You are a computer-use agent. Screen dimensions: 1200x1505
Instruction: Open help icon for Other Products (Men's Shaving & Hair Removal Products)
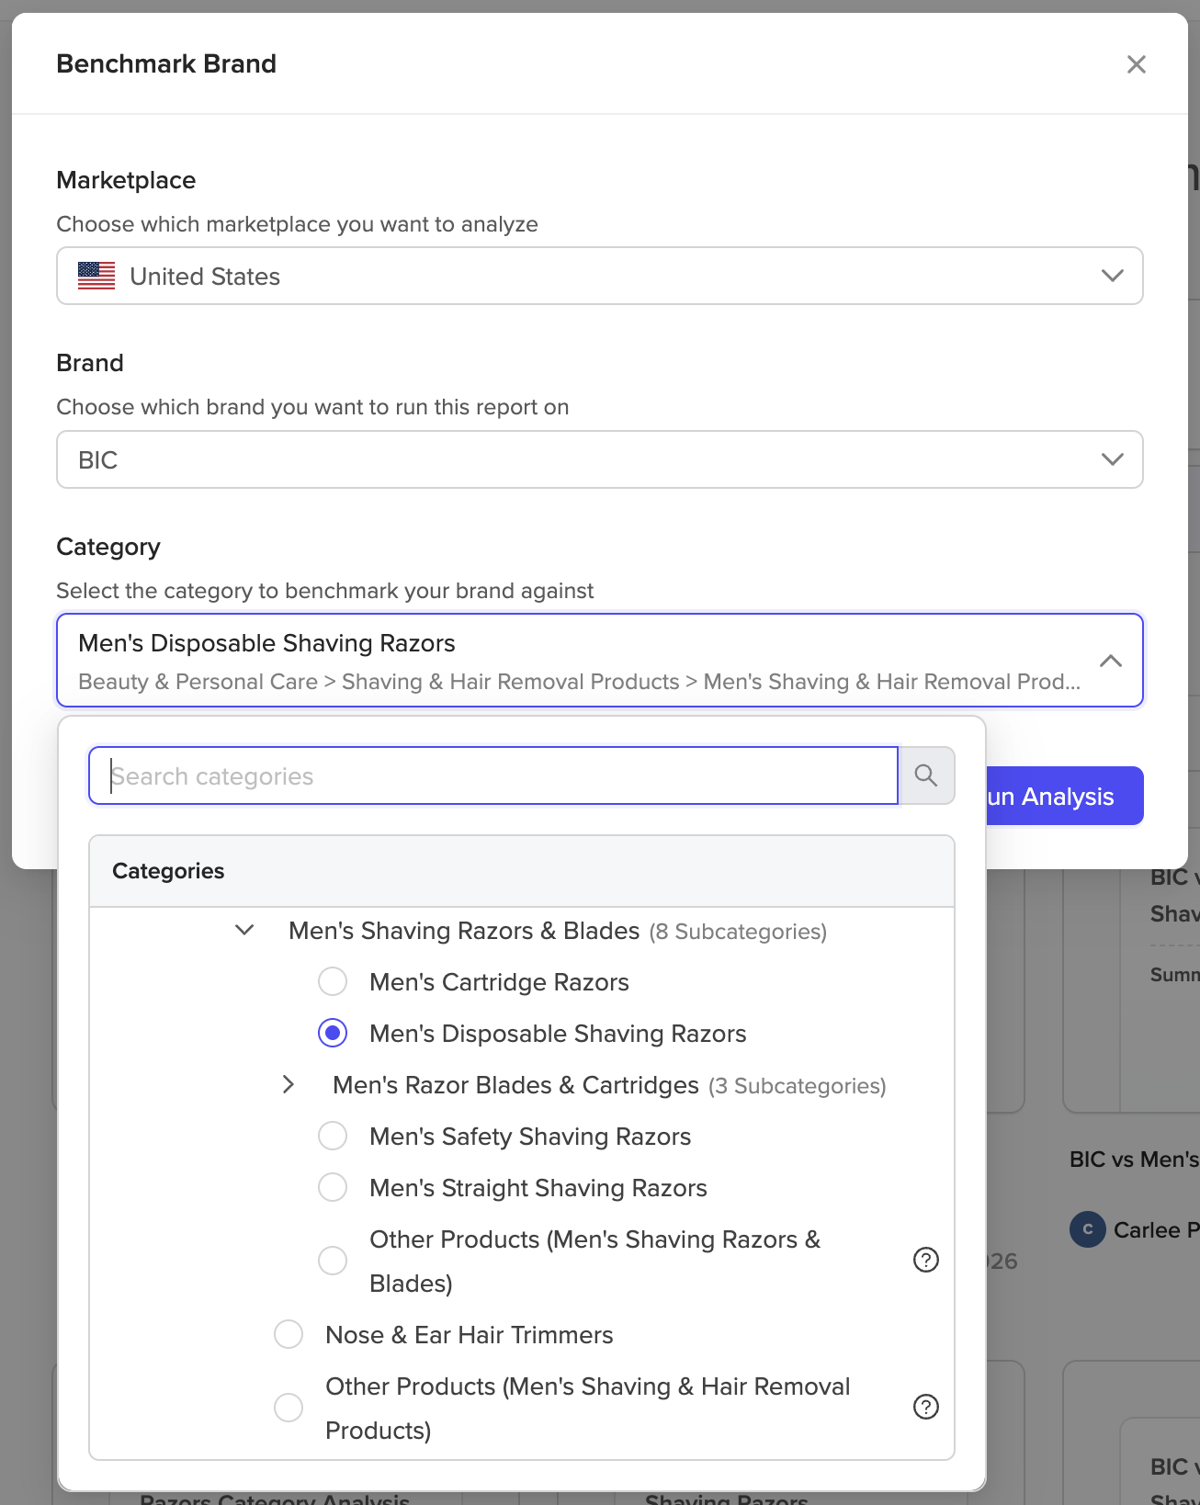(926, 1407)
